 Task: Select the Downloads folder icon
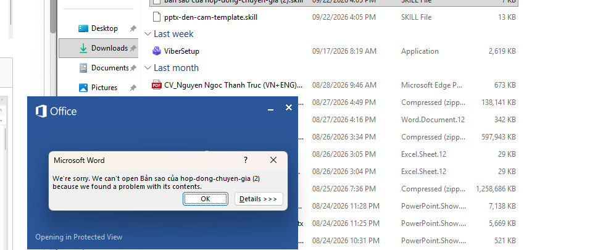pos(83,48)
